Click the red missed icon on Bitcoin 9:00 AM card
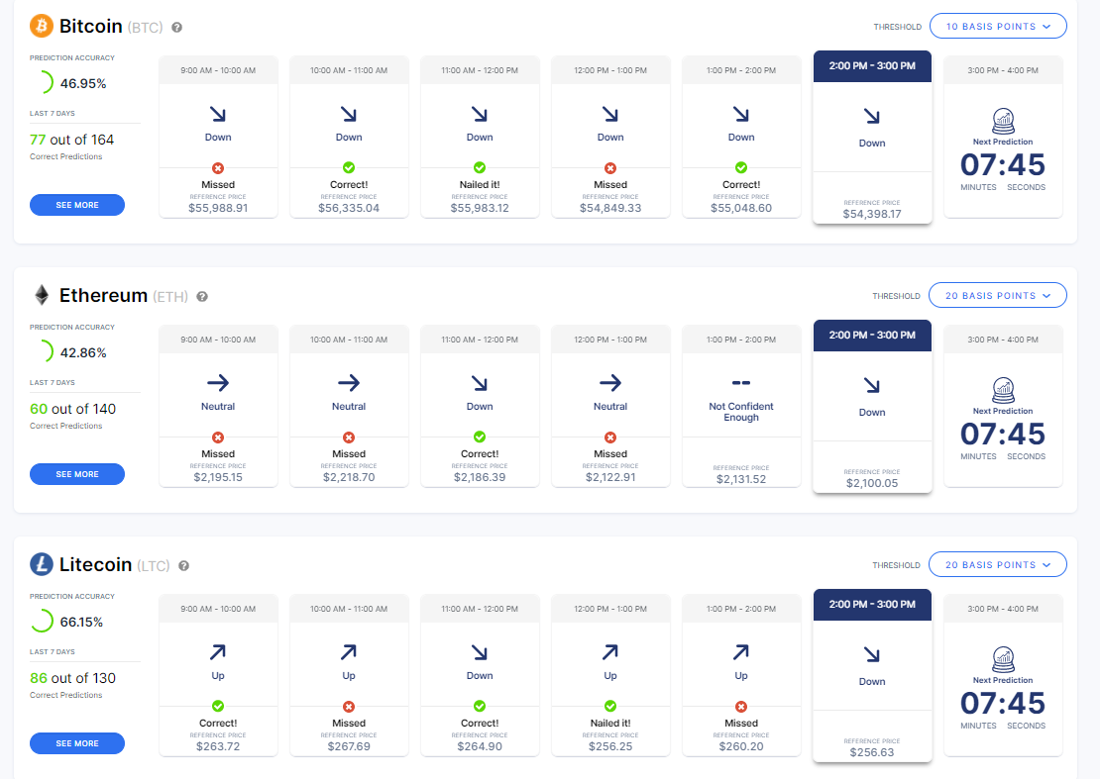 pos(218,168)
